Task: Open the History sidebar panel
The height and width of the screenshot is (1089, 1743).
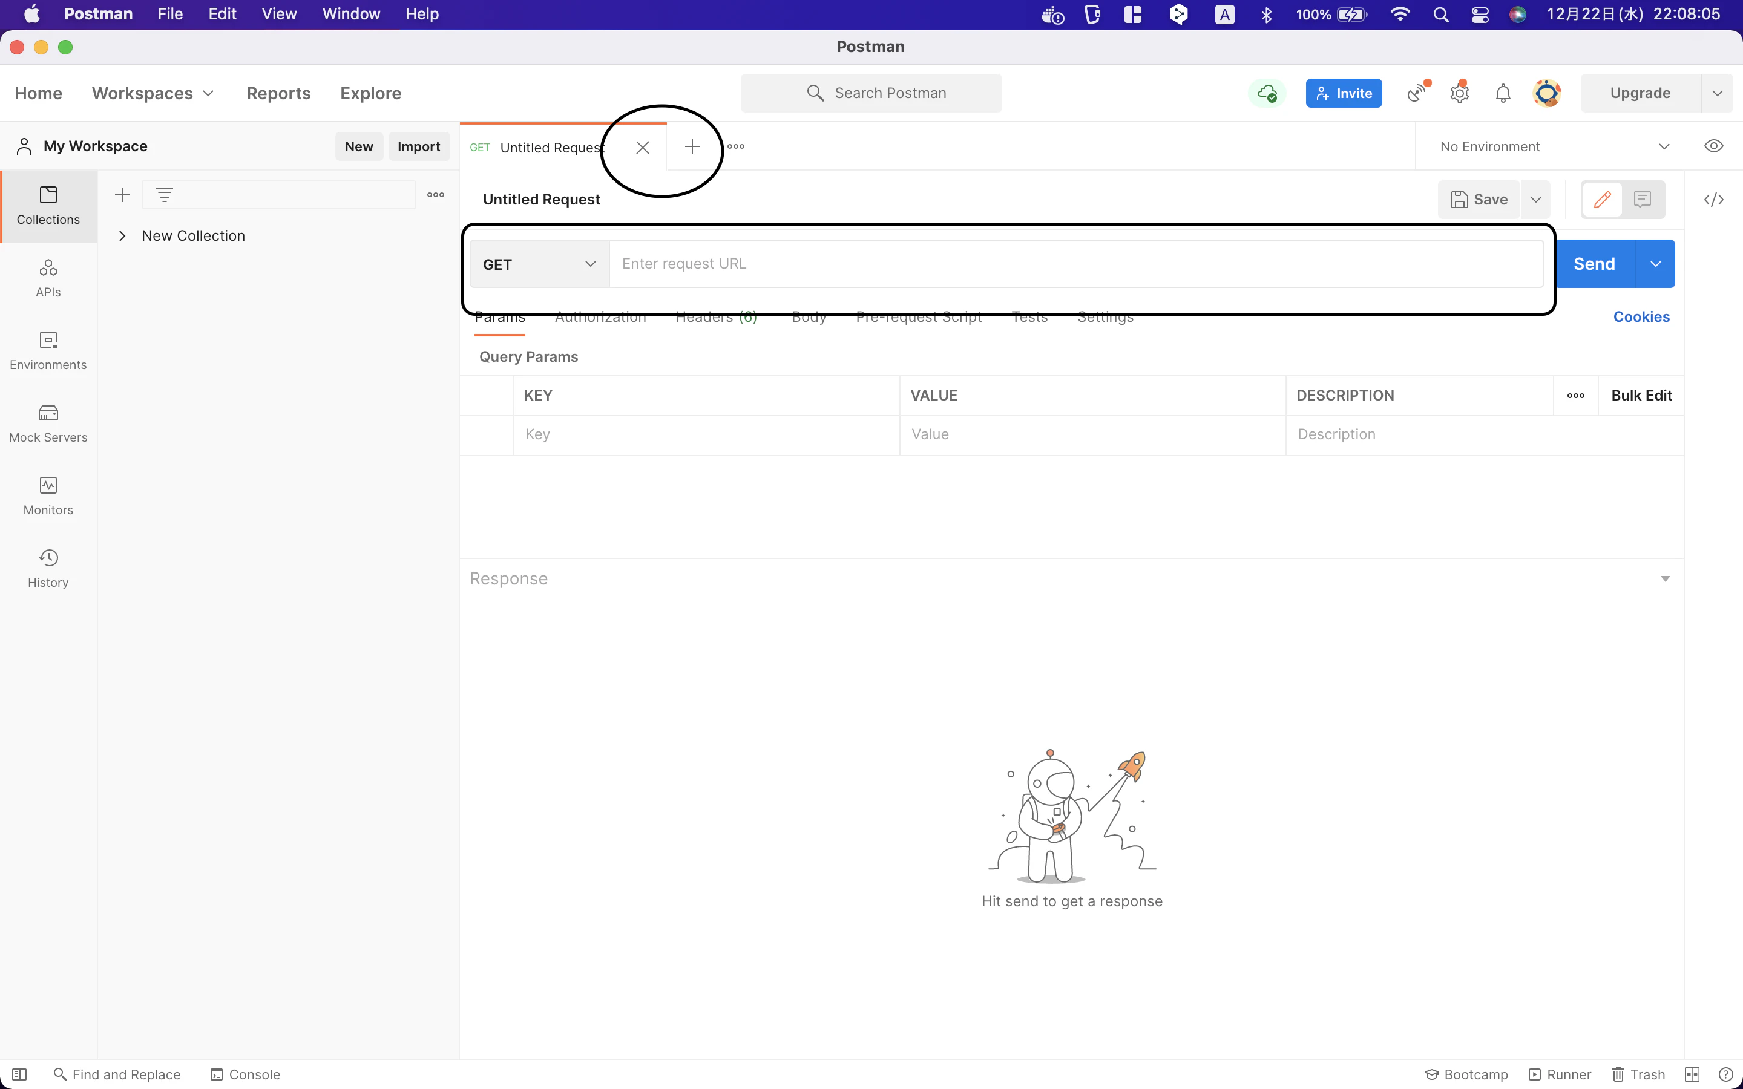Action: point(48,569)
